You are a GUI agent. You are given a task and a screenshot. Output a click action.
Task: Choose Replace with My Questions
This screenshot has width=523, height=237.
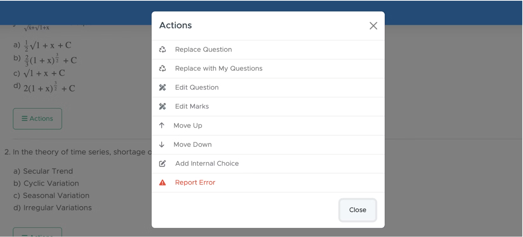coord(268,68)
